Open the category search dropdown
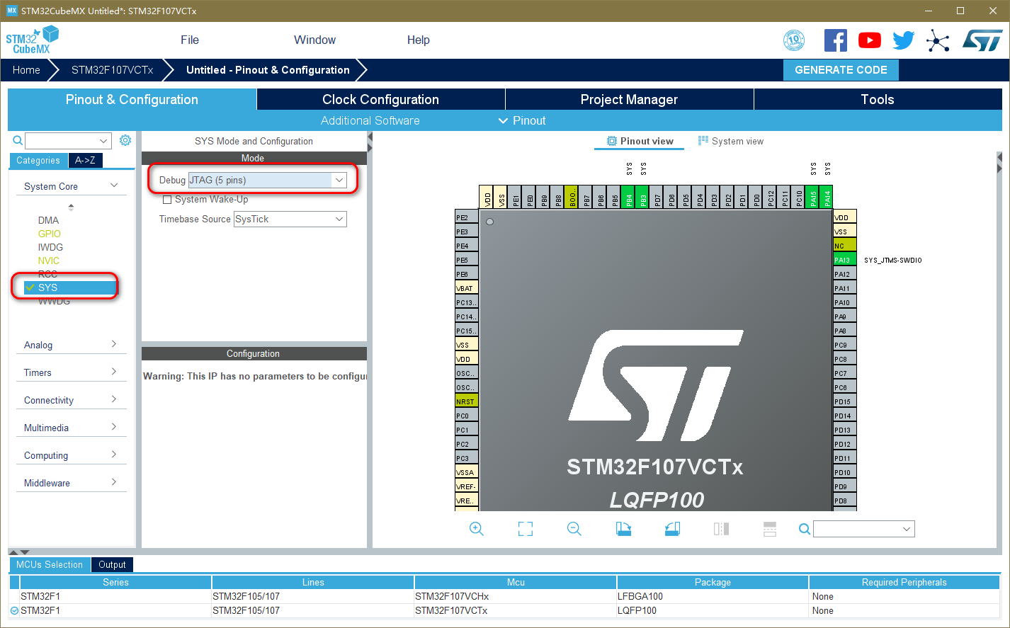The width and height of the screenshot is (1010, 628). [104, 141]
